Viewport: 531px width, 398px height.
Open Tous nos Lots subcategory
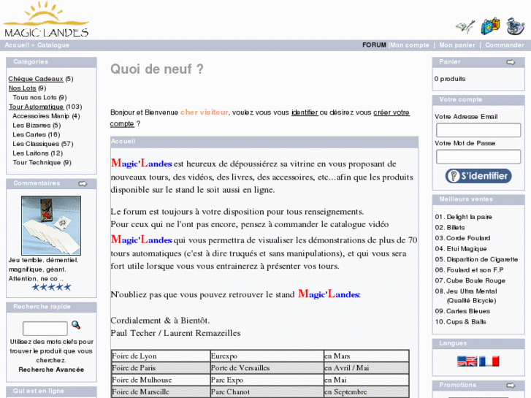tap(34, 98)
